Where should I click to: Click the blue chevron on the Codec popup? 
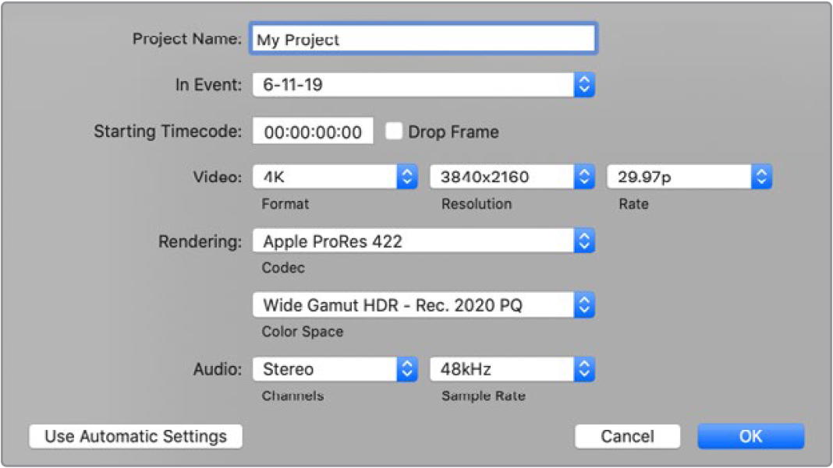click(x=585, y=241)
